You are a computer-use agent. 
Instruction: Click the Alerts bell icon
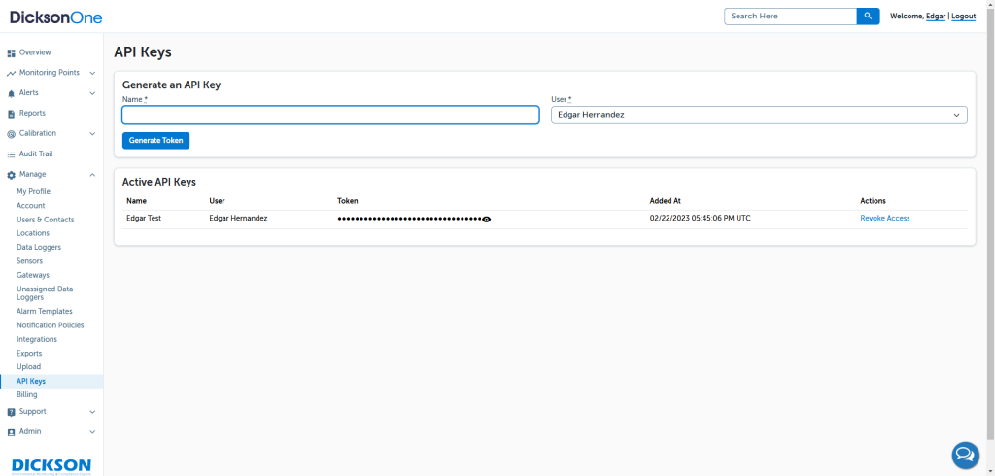(x=12, y=93)
